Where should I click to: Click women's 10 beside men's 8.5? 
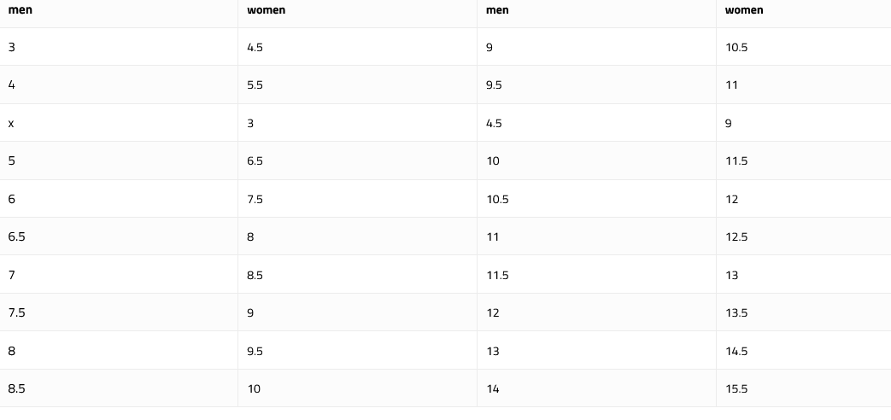click(x=254, y=388)
